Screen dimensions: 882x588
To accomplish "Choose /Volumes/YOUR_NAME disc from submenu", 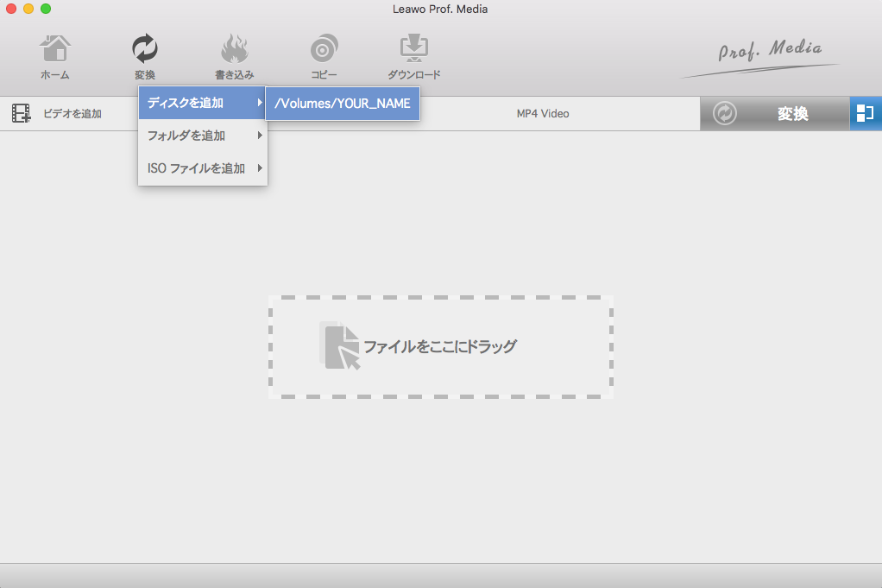I will click(x=343, y=104).
